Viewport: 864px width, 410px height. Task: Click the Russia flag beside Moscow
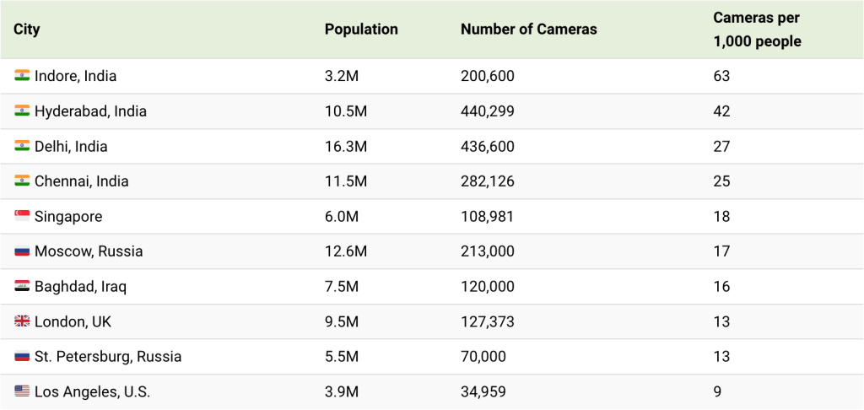(22, 251)
